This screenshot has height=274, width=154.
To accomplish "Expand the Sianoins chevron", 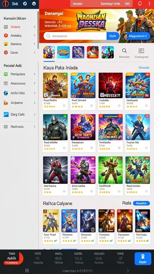I will coord(34,44).
